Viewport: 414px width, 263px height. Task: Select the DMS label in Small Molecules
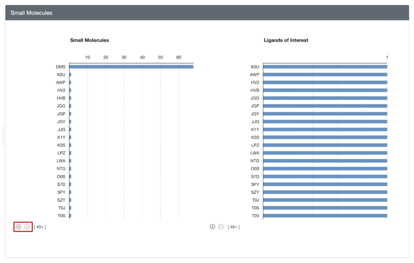click(x=61, y=67)
